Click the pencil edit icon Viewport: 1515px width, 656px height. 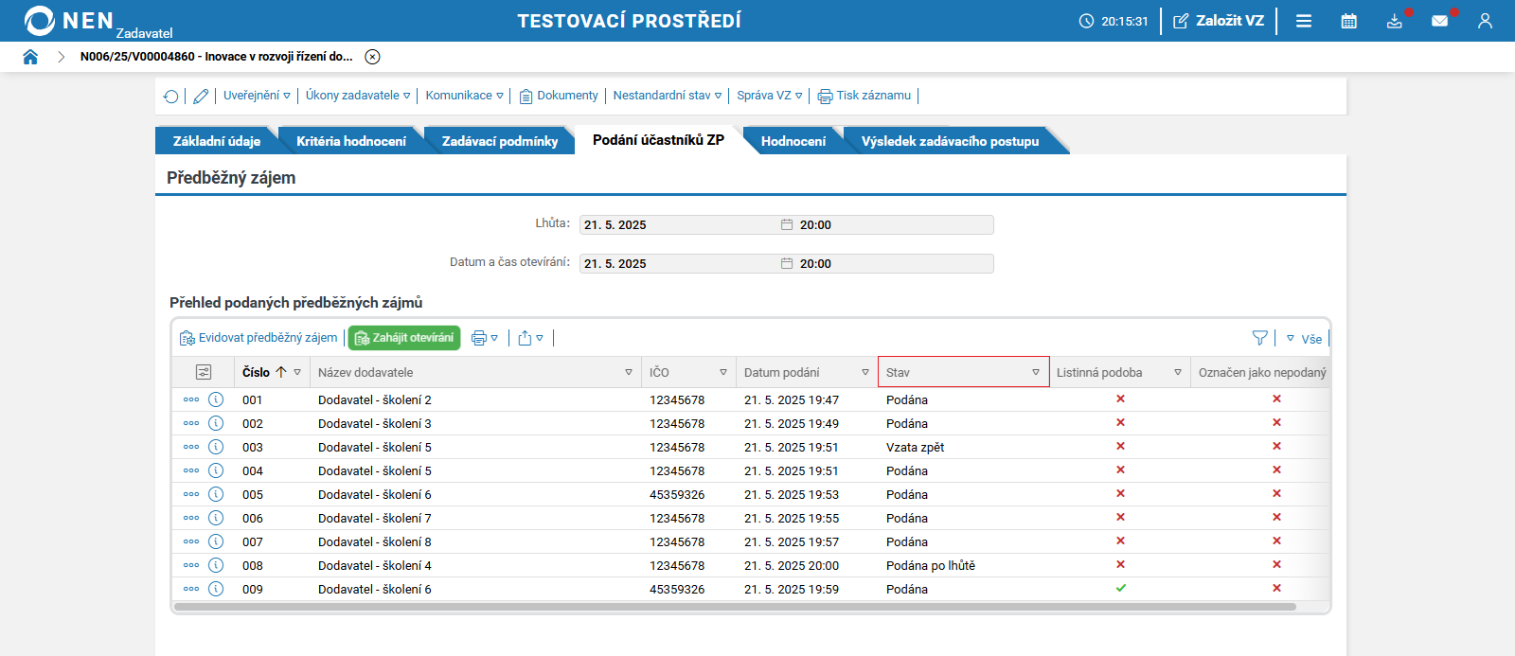201,97
